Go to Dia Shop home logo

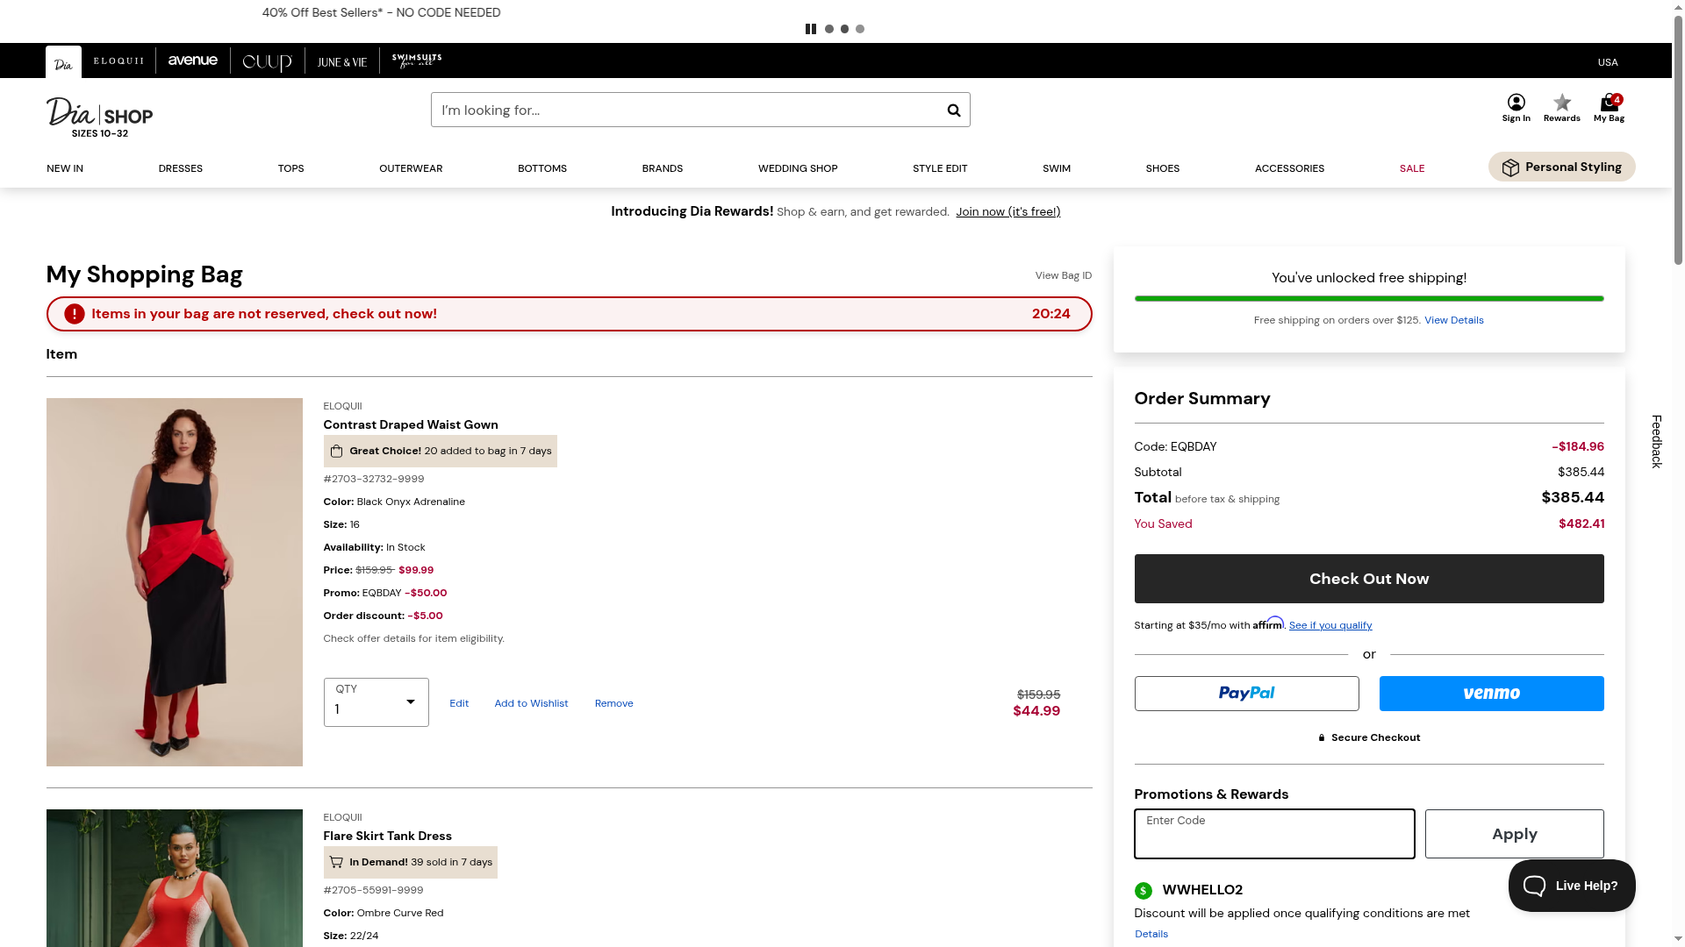[x=99, y=117]
